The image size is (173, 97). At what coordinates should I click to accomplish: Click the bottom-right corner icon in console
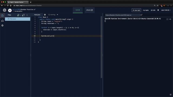[171, 95]
